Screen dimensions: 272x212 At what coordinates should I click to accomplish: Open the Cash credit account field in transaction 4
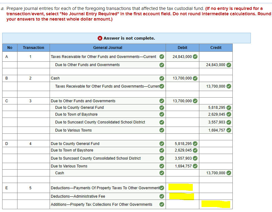pyautogui.click(x=108, y=173)
